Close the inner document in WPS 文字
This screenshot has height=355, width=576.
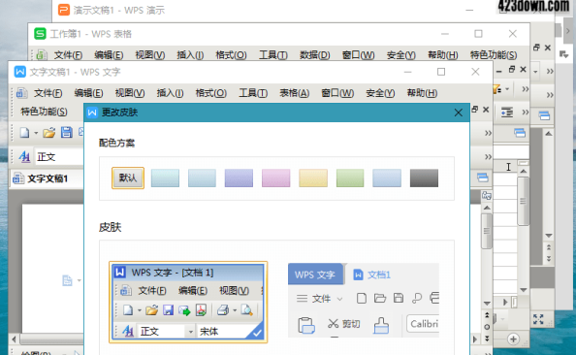tap(486, 110)
